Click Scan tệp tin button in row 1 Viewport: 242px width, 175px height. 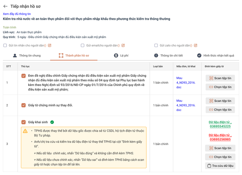click(x=220, y=78)
